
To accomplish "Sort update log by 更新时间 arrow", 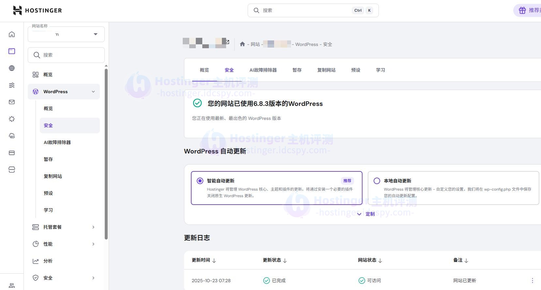I will click(214, 260).
